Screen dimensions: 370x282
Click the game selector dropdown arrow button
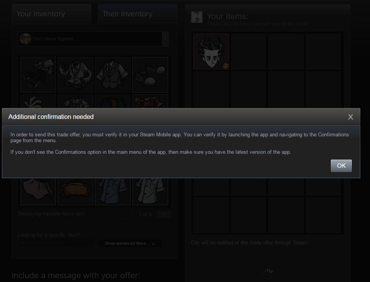(x=165, y=39)
